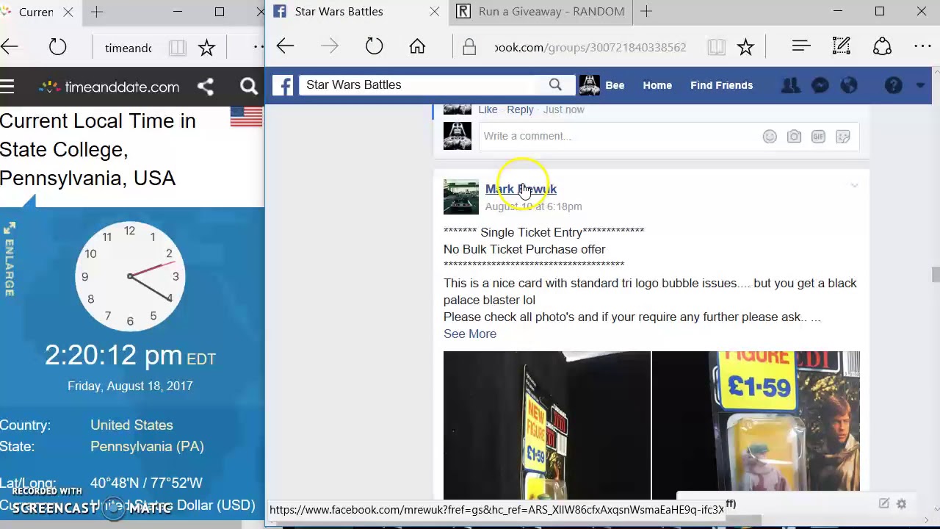The image size is (940, 529).
Task: Run search with Facebook magnifier button
Action: pyautogui.click(x=555, y=85)
